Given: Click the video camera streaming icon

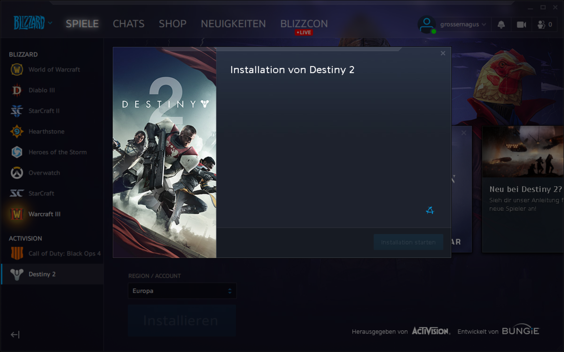Looking at the screenshot, I should point(521,25).
